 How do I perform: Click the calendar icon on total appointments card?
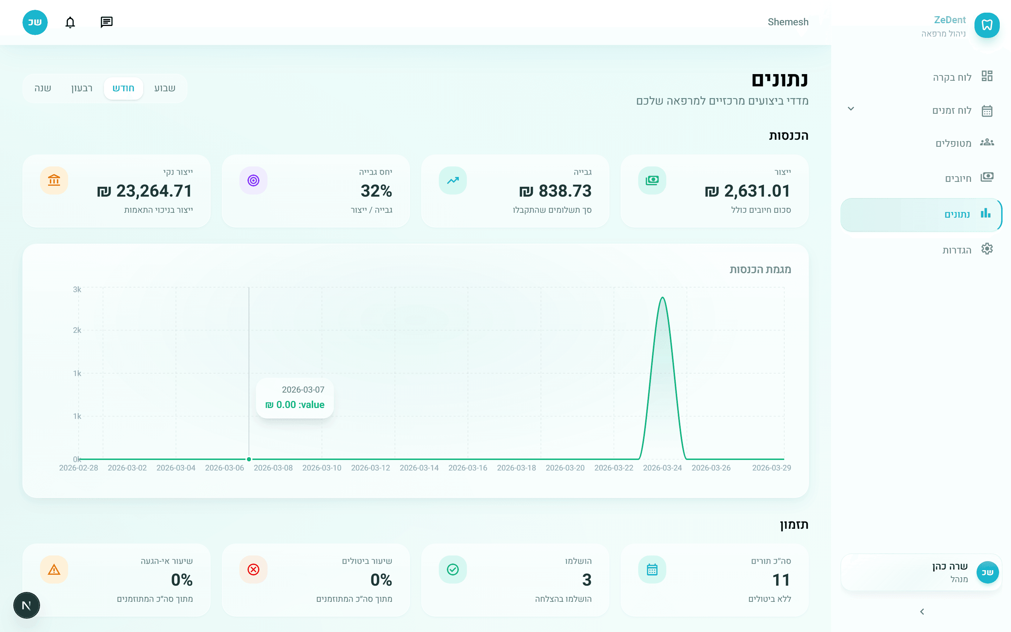coord(652,569)
